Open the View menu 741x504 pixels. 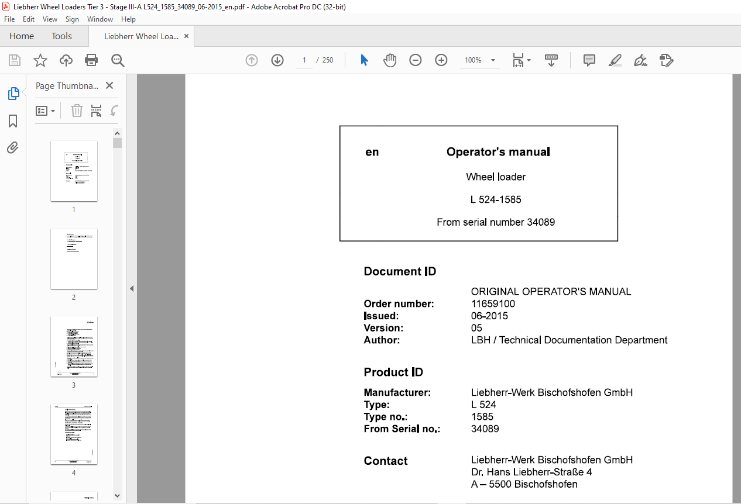tap(50, 19)
